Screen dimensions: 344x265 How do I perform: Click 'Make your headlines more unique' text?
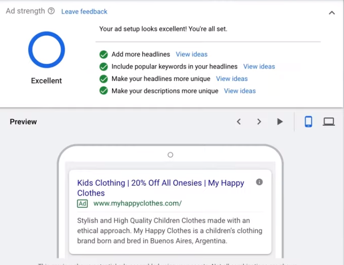pos(161,79)
